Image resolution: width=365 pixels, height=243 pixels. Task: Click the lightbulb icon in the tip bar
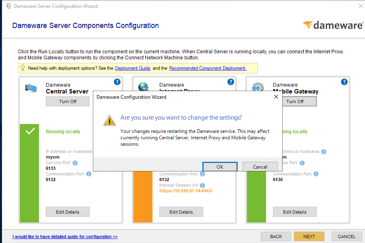click(x=22, y=68)
